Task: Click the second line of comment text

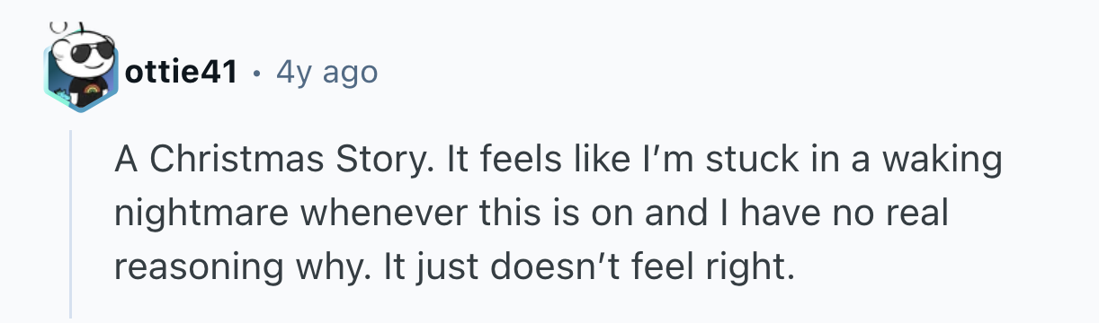Action: point(532,214)
